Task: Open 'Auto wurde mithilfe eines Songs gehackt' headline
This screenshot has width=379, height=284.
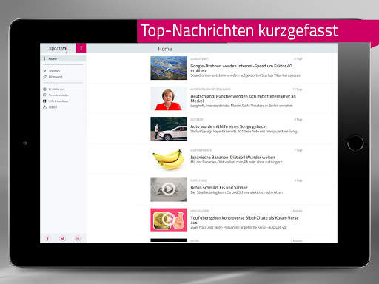Action: (x=229, y=126)
